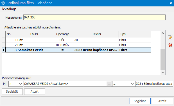The image size is (174, 106).
Task: Click the row selector arrow for row 3
Action: 4,50
